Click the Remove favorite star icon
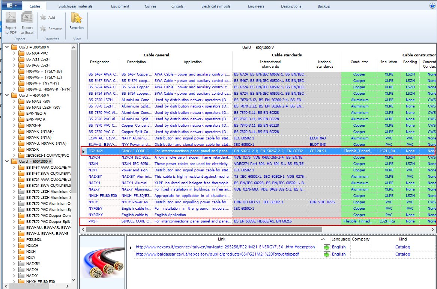437x289 pixels. coord(43,29)
